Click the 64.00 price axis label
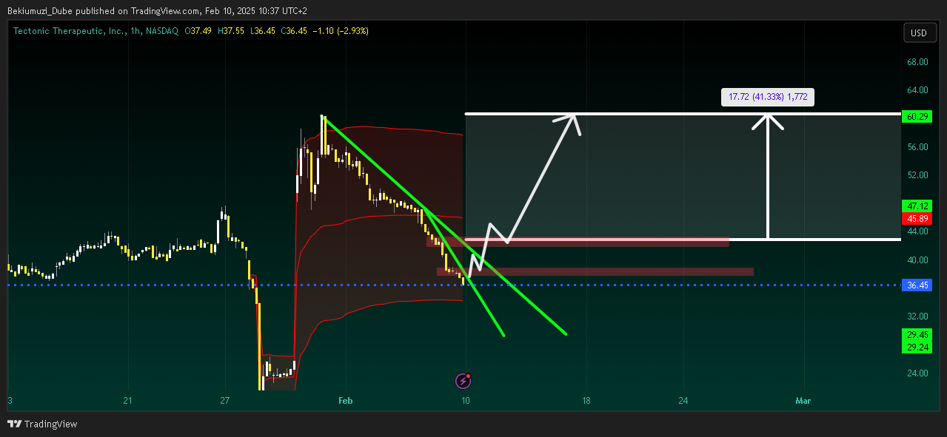Image resolution: width=947 pixels, height=437 pixels. click(x=917, y=90)
